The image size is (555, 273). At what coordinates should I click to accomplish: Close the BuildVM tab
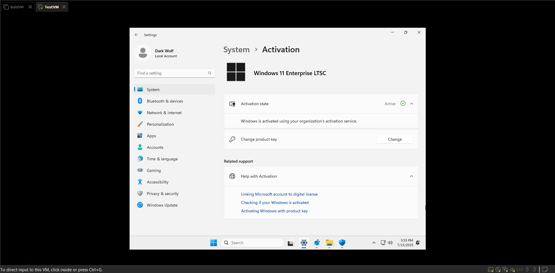pos(30,7)
